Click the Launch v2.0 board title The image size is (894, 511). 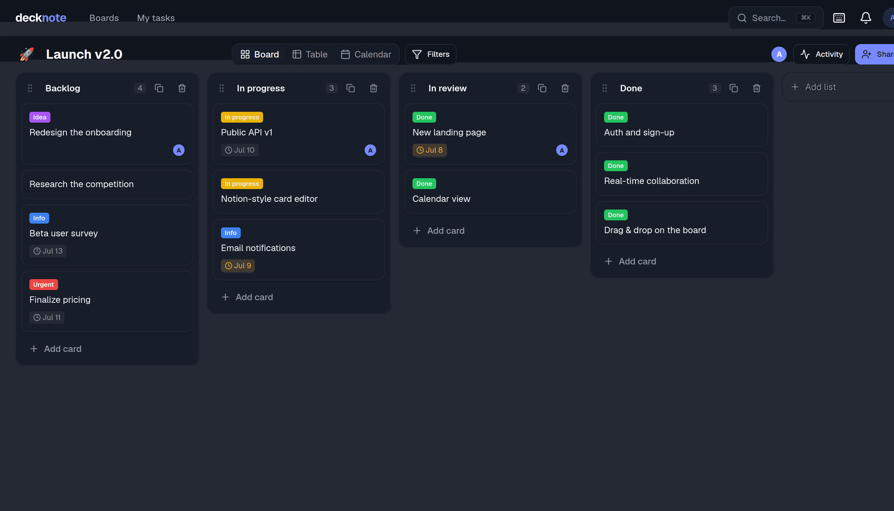84,54
